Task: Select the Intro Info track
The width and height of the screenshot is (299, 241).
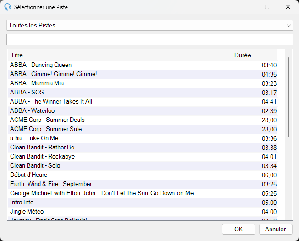Action: pos(143,203)
